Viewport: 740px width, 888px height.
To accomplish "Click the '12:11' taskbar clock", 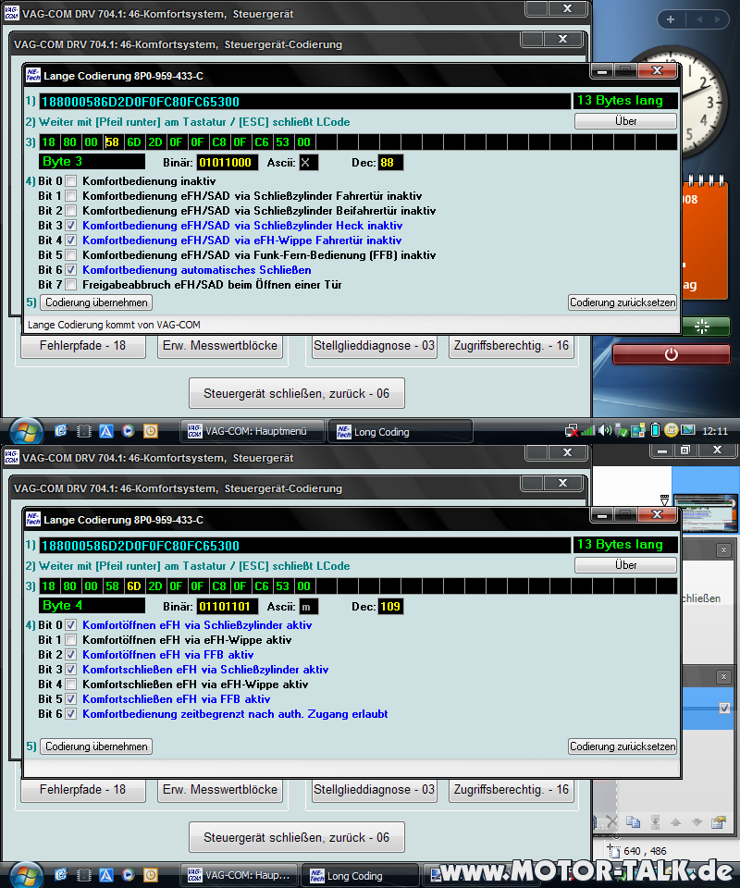I will pos(714,431).
